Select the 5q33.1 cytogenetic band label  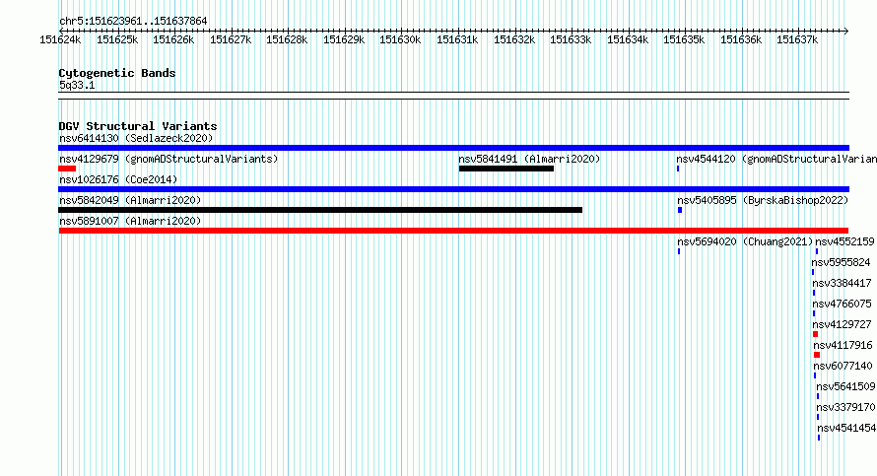[x=77, y=85]
